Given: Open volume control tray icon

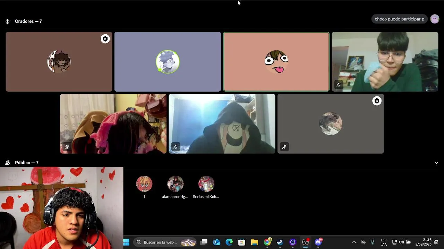Looking at the screenshot, I should pyautogui.click(x=401, y=242).
